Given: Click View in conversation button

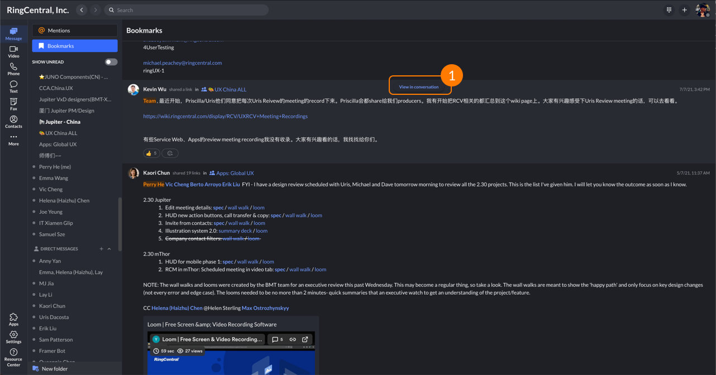Looking at the screenshot, I should tap(418, 87).
